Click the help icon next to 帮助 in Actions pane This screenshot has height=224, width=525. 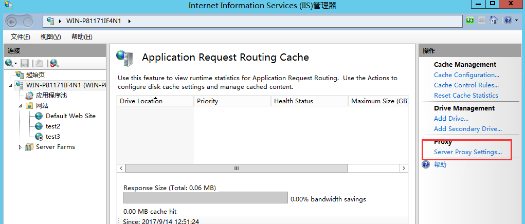click(426, 164)
